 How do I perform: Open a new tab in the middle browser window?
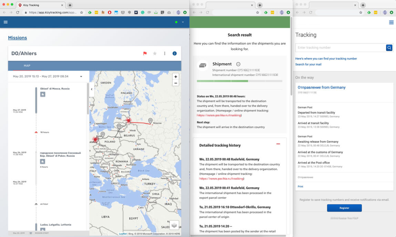pos(260,5)
